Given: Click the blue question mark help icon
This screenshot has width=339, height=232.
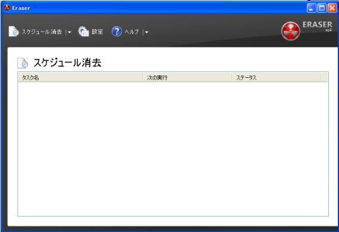Looking at the screenshot, I should pos(117,32).
